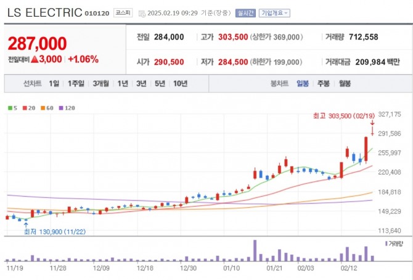
Task: Click the 02/12 date label on the axis
Action: click(x=349, y=268)
